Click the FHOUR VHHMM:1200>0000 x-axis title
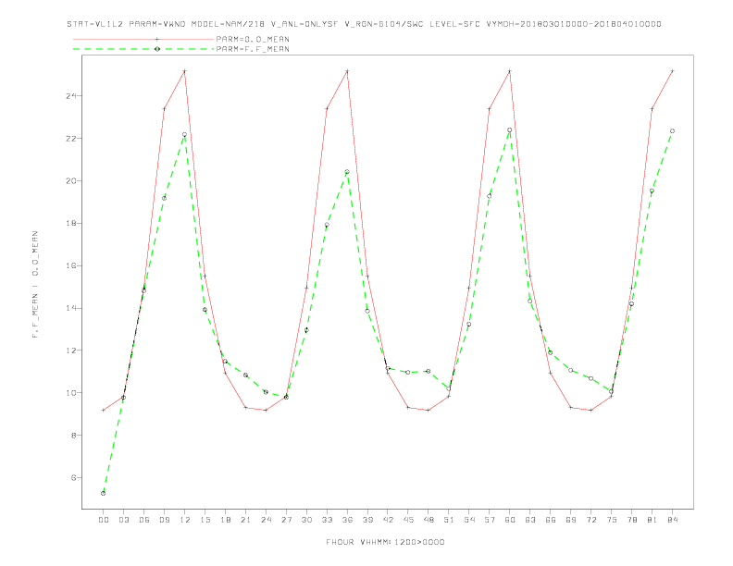Image resolution: width=733 pixels, height=566 pixels. [385, 542]
